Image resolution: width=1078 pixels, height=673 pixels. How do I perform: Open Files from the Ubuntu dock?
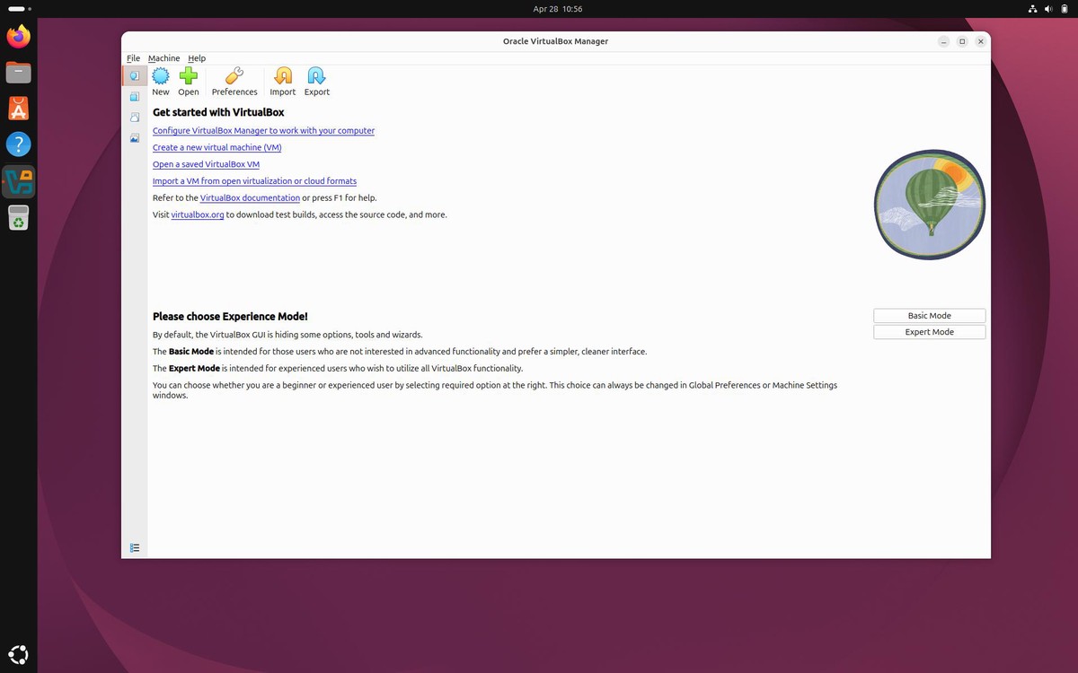18,73
